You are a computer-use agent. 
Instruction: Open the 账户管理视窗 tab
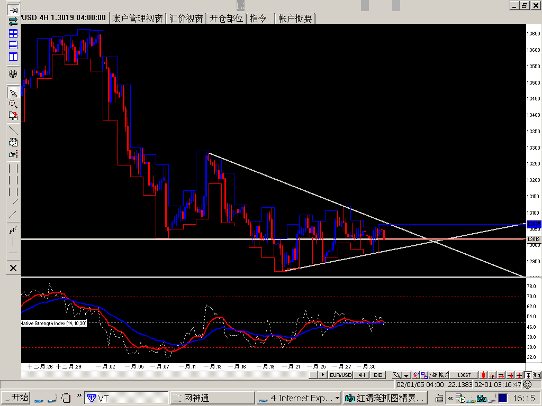point(137,19)
